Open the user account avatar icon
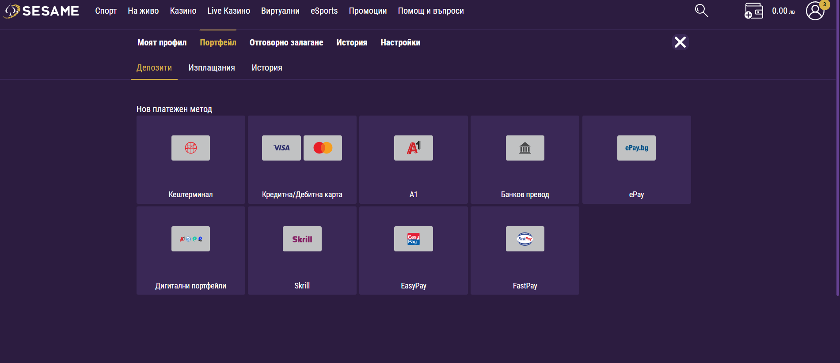 (x=815, y=11)
